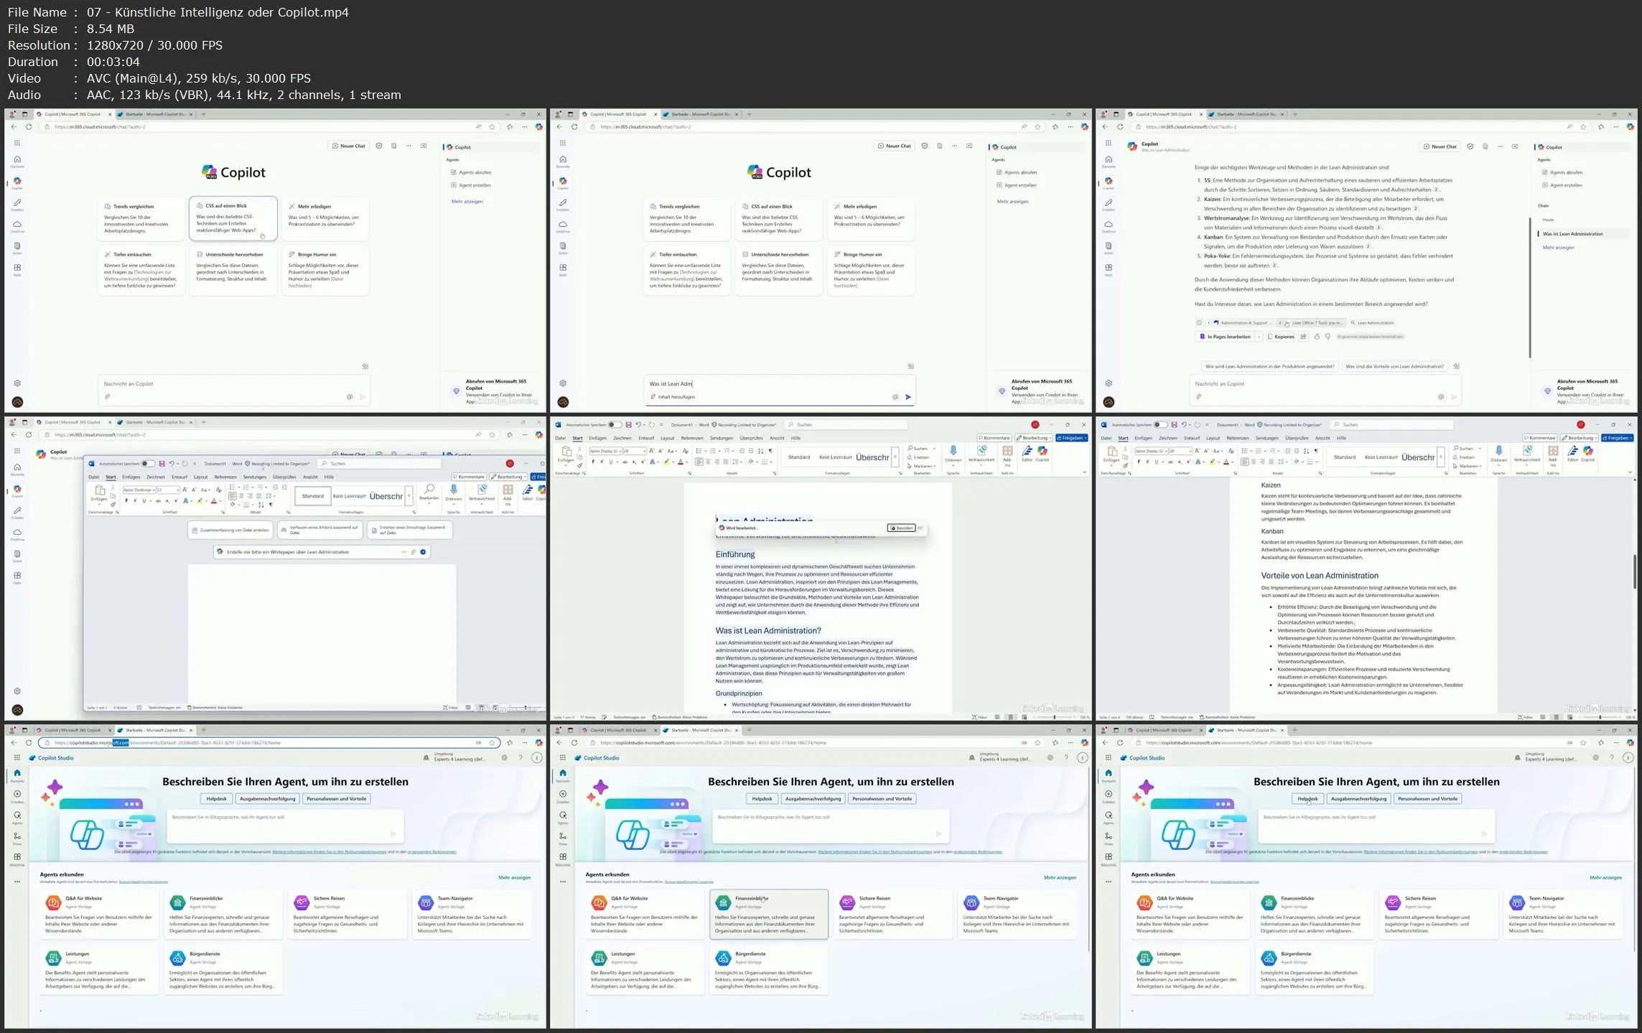
Task: Frame 1: open the app launcher waffle icon
Action: (17, 143)
